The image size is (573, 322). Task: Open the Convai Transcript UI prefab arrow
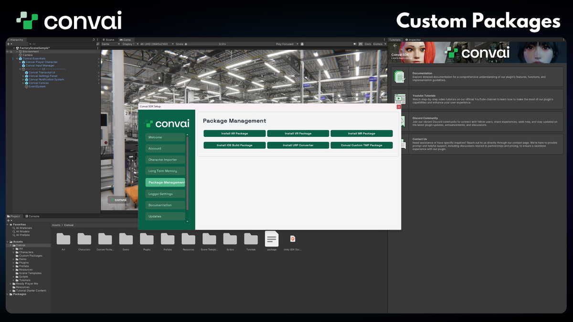[99, 73]
